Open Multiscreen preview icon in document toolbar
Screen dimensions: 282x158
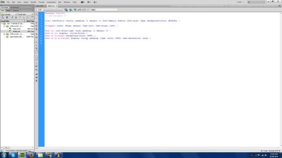(66, 10)
